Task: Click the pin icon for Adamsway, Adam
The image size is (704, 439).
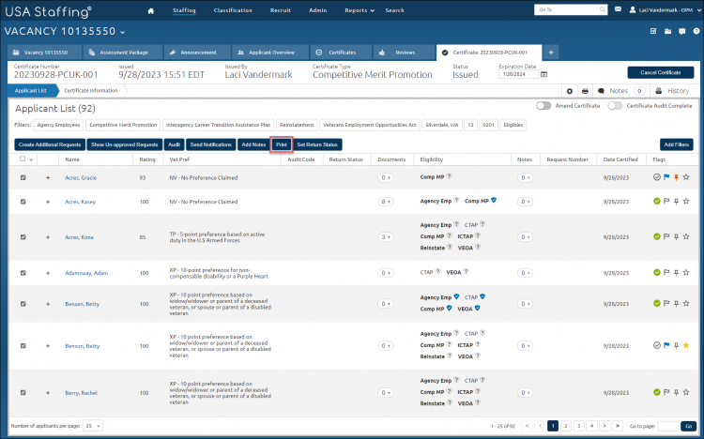Action: 676,272
